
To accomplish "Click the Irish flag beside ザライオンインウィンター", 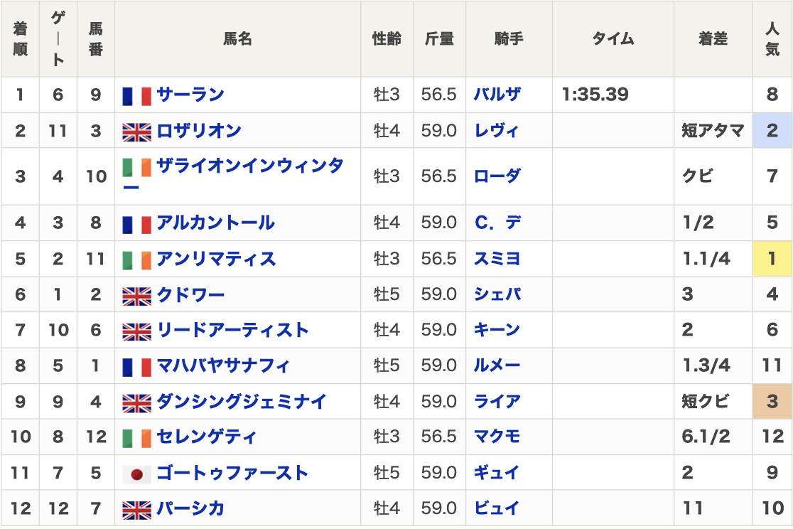I will click(x=136, y=168).
